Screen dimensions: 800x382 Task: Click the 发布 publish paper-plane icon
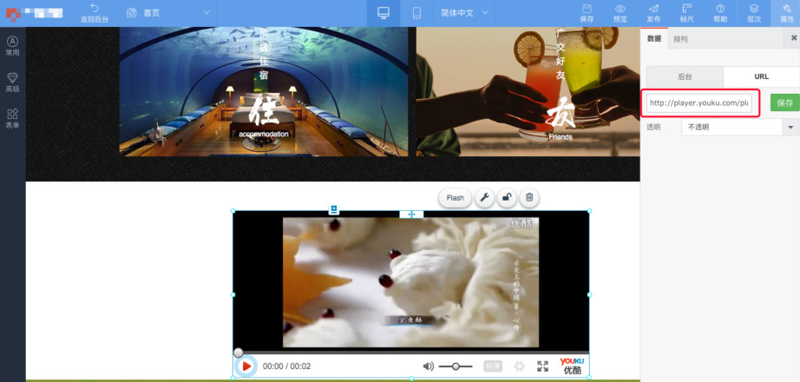tap(652, 12)
